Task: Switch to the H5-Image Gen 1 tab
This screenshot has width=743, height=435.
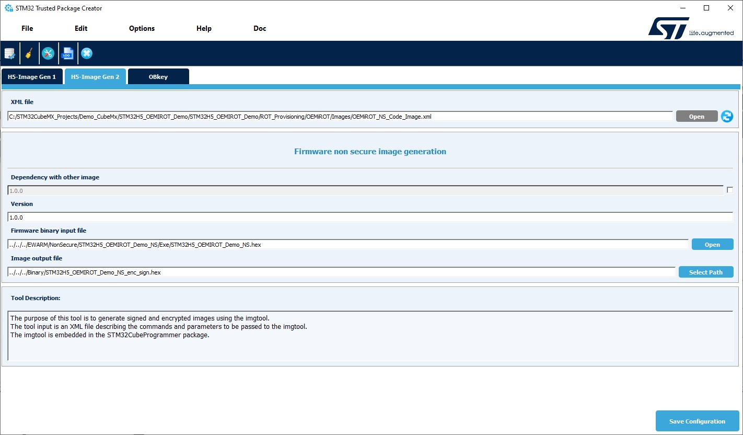Action: click(x=32, y=77)
